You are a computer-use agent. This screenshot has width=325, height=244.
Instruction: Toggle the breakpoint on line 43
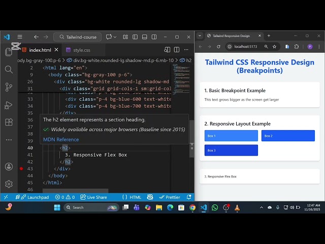coord(21,169)
